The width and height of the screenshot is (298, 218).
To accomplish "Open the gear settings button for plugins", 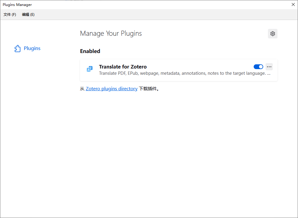I will point(272,34).
